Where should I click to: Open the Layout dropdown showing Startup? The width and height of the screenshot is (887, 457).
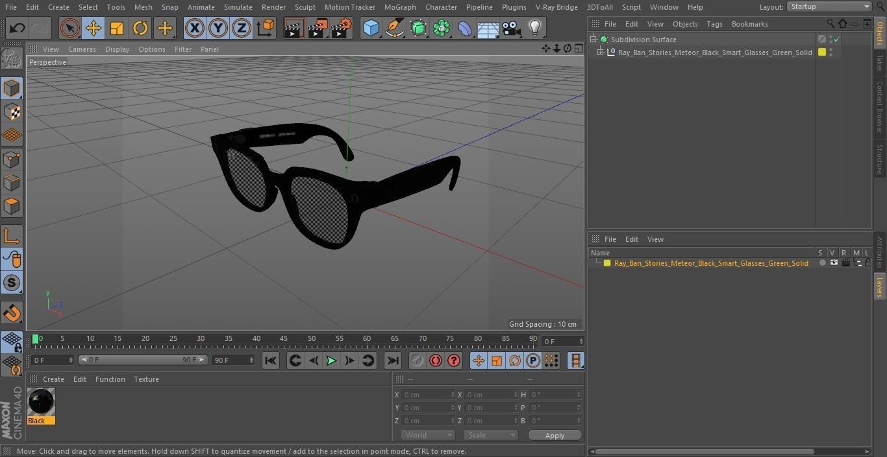coord(829,6)
